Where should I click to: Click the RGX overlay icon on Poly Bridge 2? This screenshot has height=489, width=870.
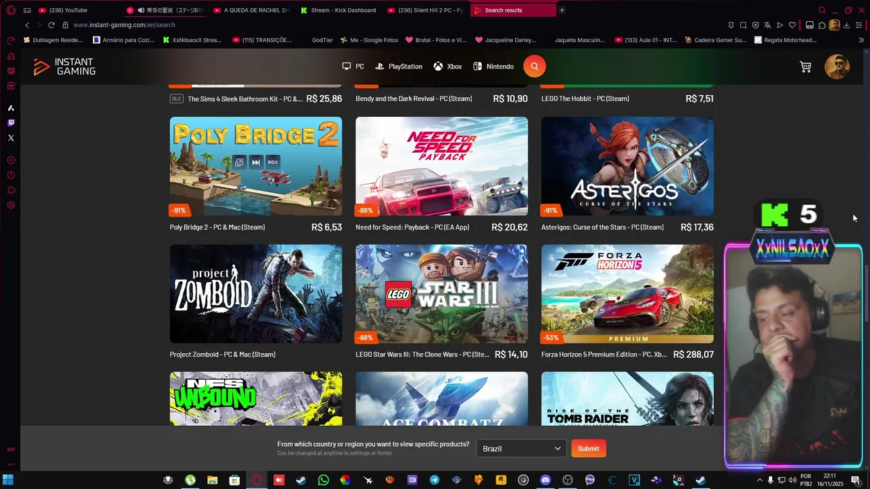point(273,162)
